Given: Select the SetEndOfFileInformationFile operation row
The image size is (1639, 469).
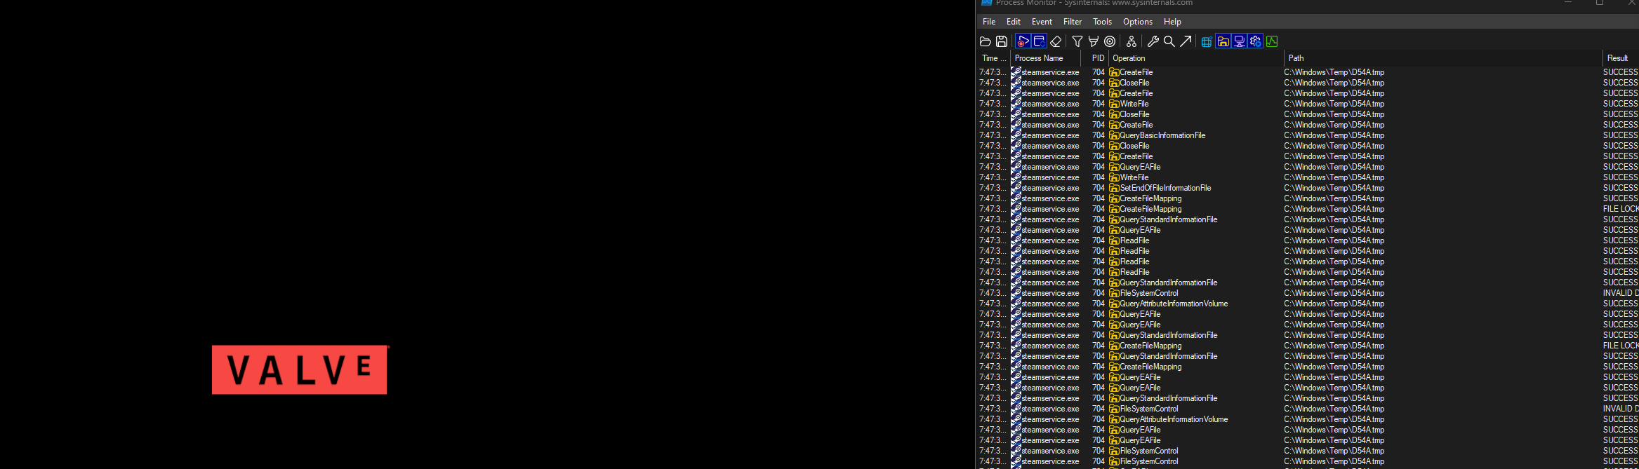Looking at the screenshot, I should [x=1308, y=188].
